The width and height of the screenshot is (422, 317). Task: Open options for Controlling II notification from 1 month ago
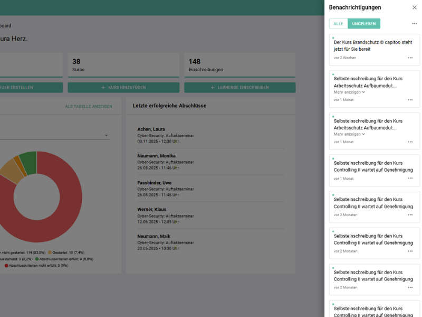tap(410, 179)
